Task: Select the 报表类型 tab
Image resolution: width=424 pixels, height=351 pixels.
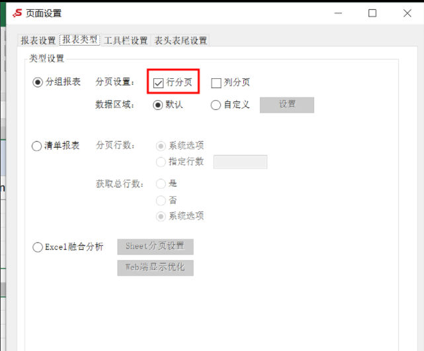Action: coord(80,40)
